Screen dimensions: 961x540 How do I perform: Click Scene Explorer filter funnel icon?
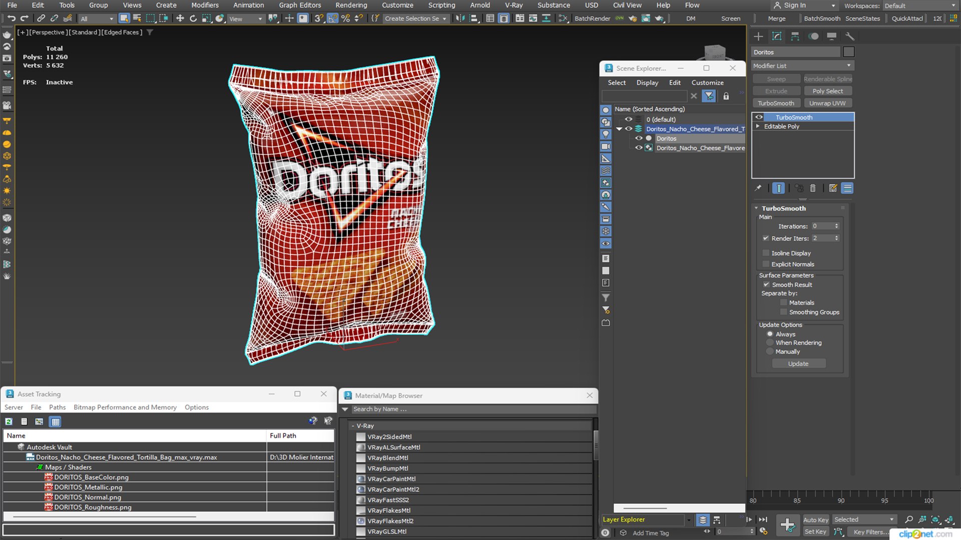709,96
